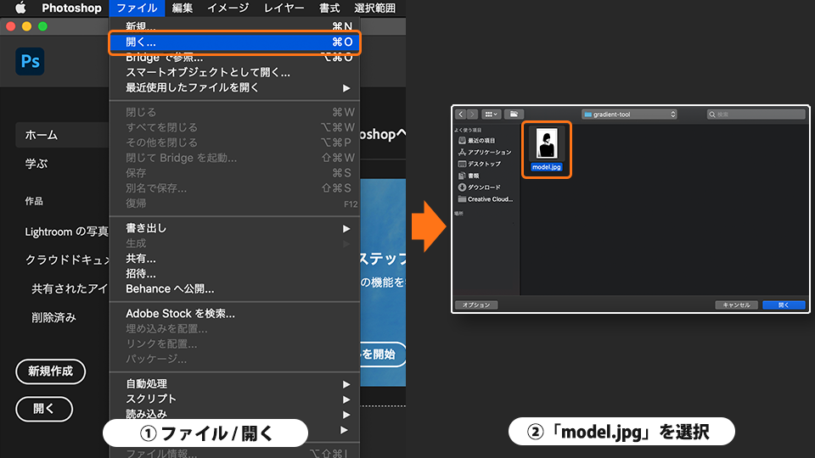
Task: Go forward in the file dialog
Action: coord(472,114)
